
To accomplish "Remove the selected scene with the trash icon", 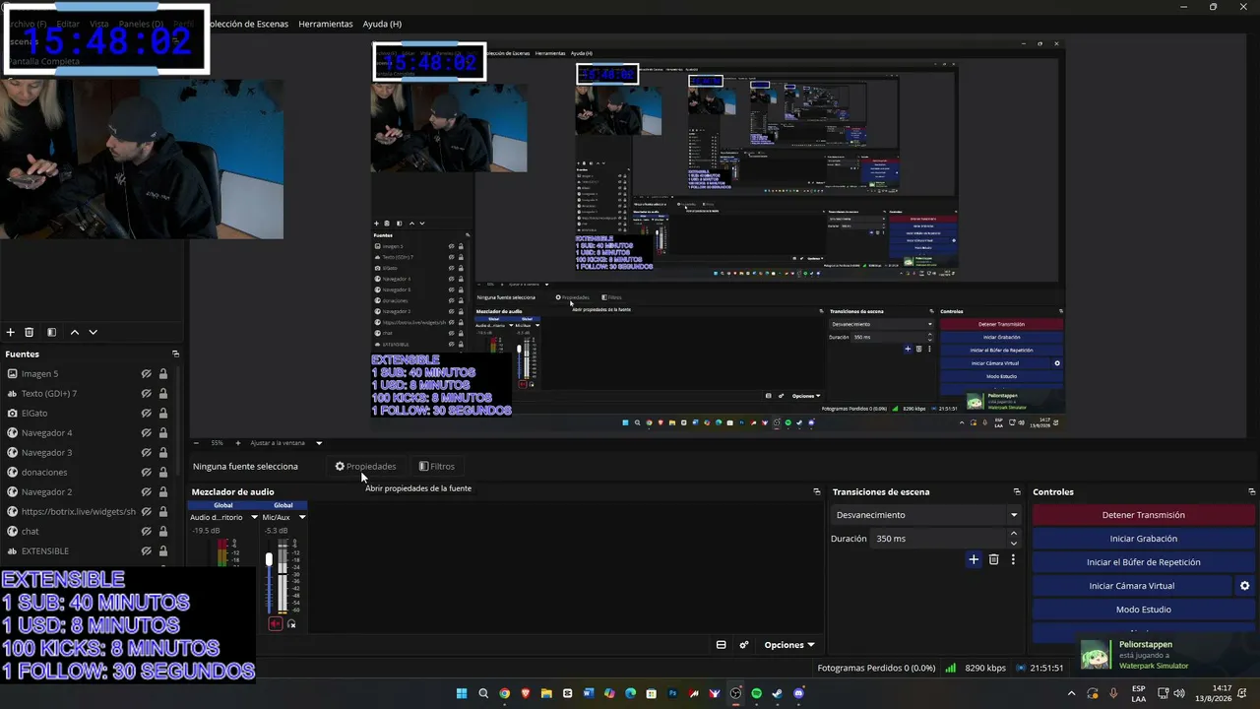I will (x=30, y=333).
